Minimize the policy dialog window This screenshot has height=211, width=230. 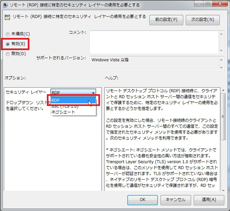tap(199, 3)
